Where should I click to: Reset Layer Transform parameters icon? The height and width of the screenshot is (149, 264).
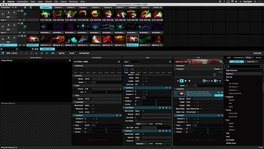166,88
